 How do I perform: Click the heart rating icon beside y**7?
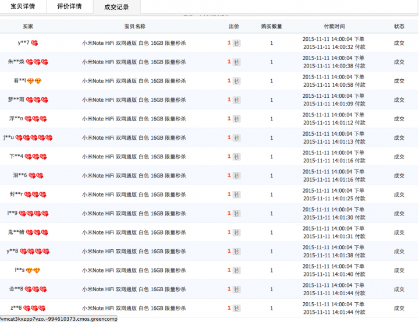(34, 43)
